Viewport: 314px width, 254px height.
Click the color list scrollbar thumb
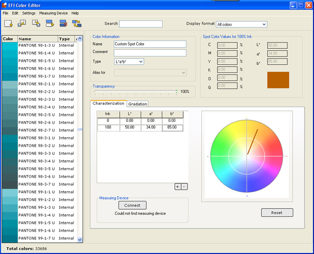[80, 129]
